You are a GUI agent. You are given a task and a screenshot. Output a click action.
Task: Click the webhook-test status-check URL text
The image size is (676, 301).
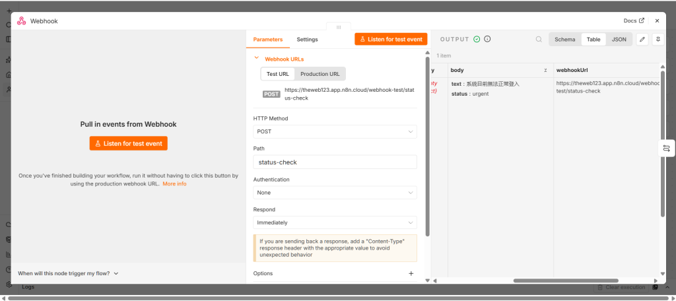[349, 94]
